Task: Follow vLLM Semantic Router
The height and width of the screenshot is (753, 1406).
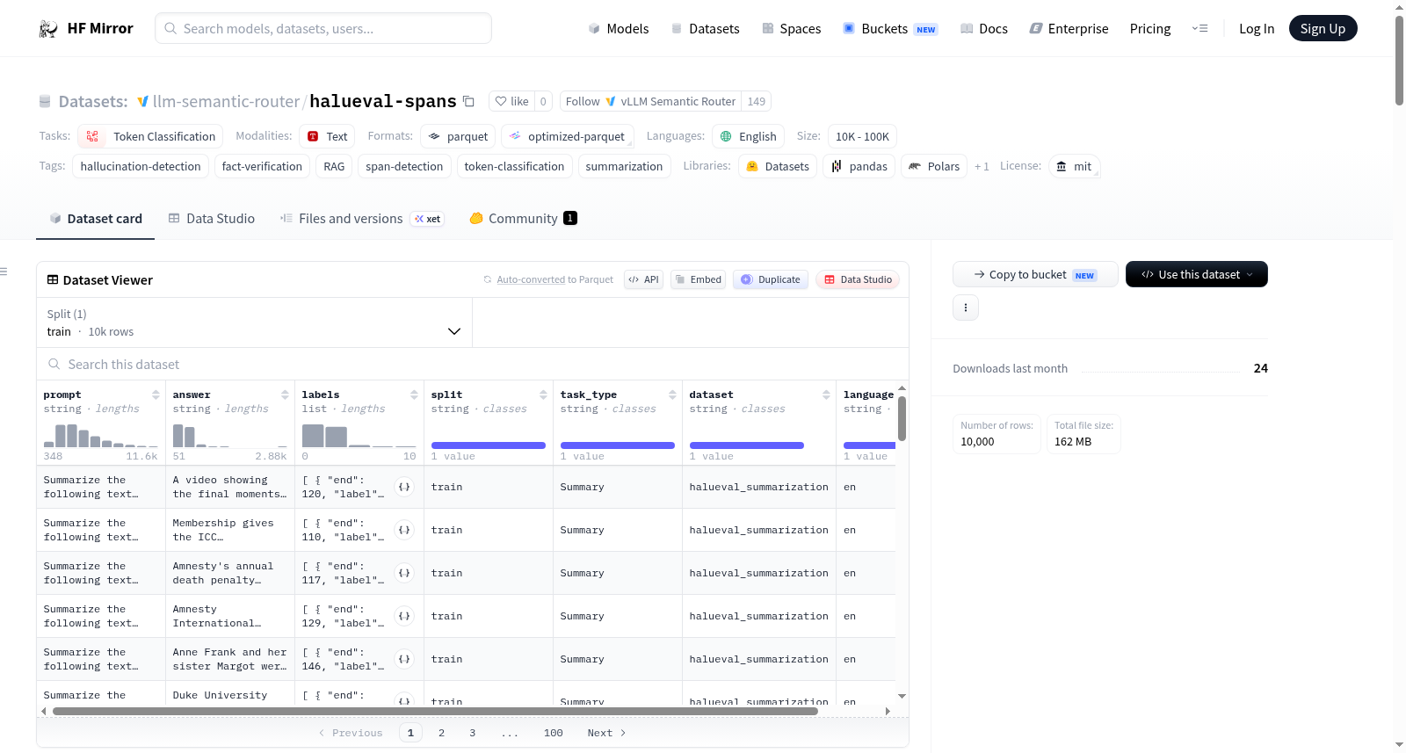Action: click(x=650, y=101)
